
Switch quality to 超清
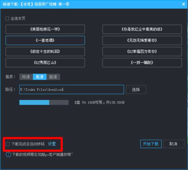[53, 77]
